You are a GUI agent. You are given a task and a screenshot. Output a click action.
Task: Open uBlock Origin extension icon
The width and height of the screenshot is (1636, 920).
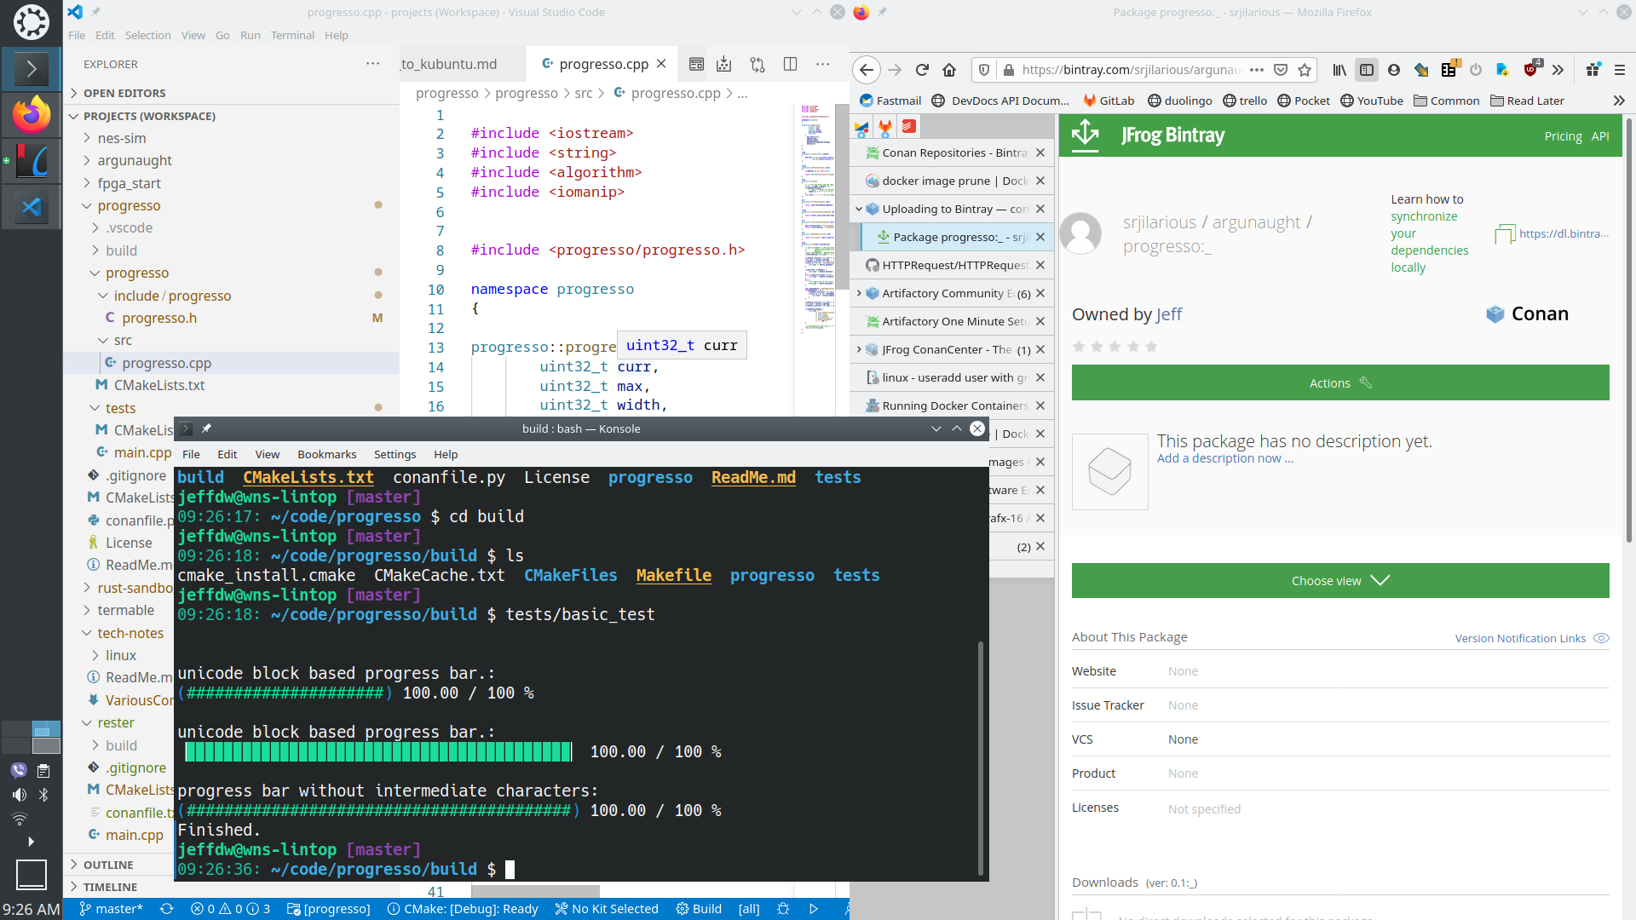[1531, 70]
